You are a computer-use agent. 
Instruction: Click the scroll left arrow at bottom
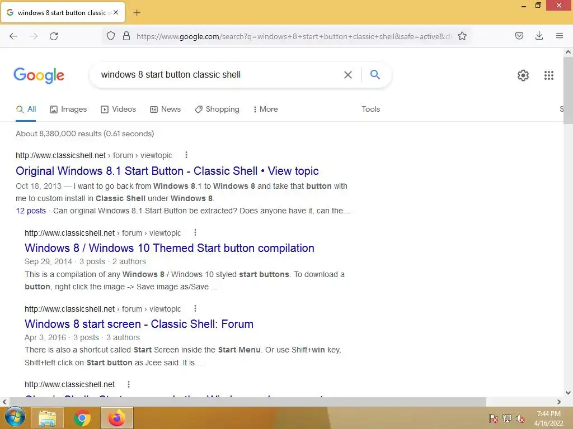(4, 402)
